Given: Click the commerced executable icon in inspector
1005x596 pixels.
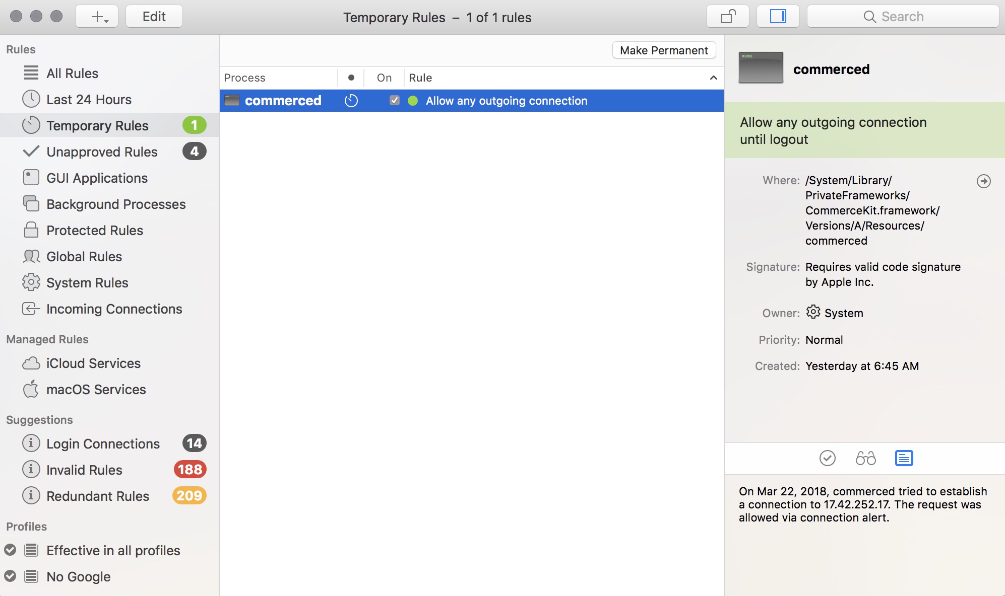Looking at the screenshot, I should pyautogui.click(x=761, y=67).
